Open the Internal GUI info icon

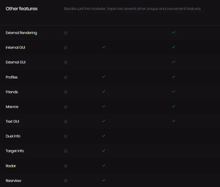(65, 48)
